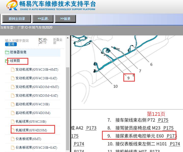Click the 接车架线束右侧 P72 list text

click(135, 120)
